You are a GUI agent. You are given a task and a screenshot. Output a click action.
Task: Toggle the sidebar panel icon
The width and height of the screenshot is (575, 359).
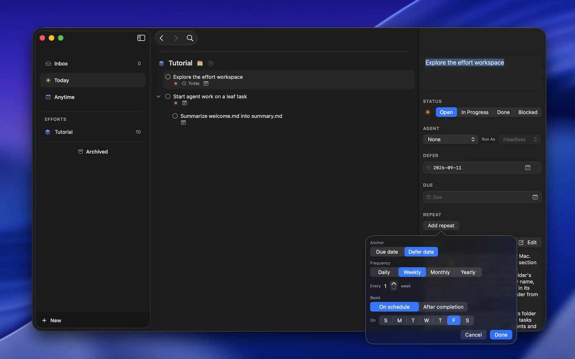point(141,38)
